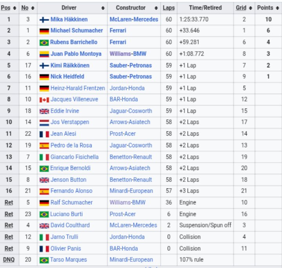Viewport: 282px width, 268px height.
Task: Click Finland flag beside Mika Häkkinen
Action: (x=44, y=20)
